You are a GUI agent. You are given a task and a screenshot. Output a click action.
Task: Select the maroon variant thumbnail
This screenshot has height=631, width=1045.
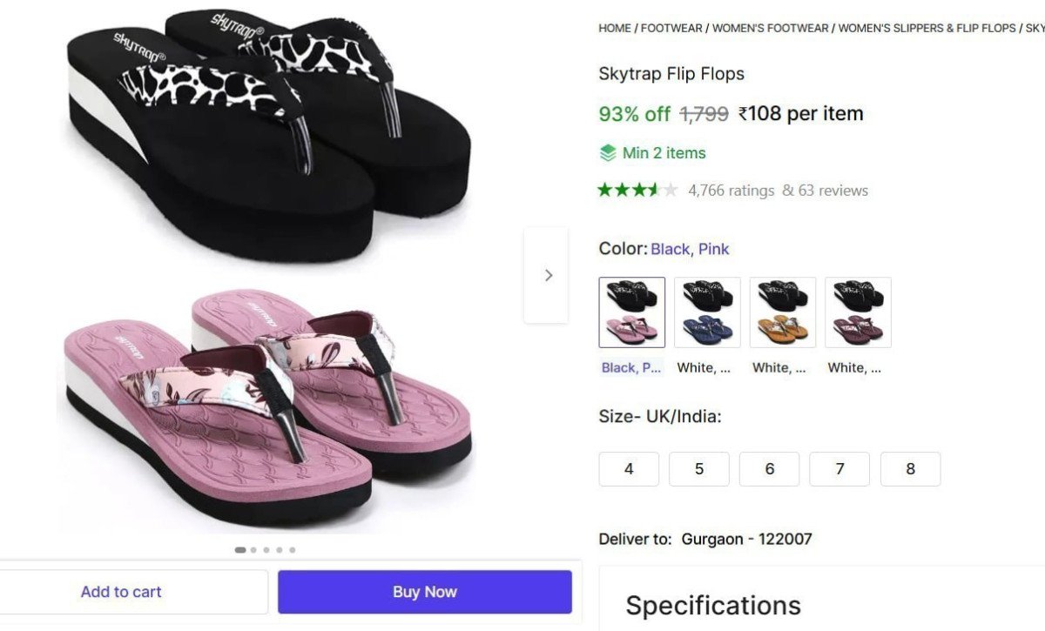(x=858, y=312)
